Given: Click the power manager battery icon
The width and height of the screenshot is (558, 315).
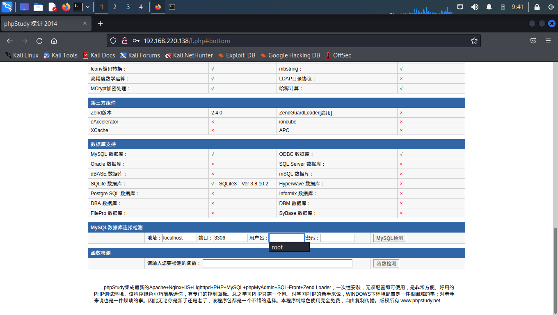Looking at the screenshot, I should 503,7.
